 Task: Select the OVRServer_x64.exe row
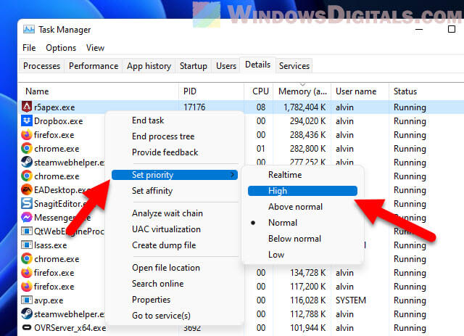[241, 328]
